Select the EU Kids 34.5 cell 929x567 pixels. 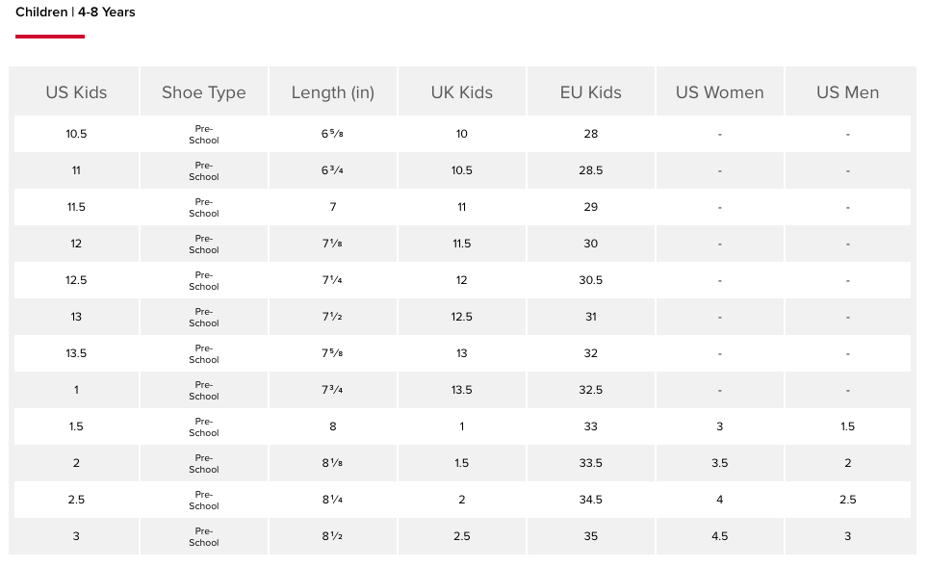[591, 500]
